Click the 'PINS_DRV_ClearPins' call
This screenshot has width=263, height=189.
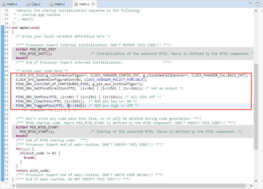34,101
